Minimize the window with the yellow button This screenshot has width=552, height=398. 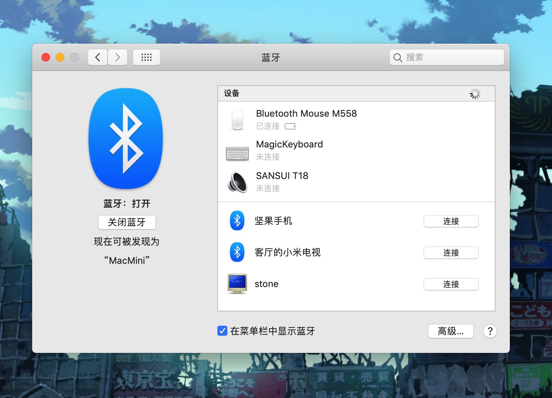pos(60,57)
